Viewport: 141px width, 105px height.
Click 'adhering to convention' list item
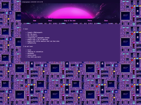[35, 52]
